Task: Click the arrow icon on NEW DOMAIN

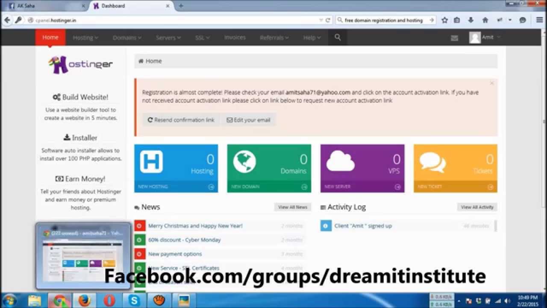Action: 304,187
